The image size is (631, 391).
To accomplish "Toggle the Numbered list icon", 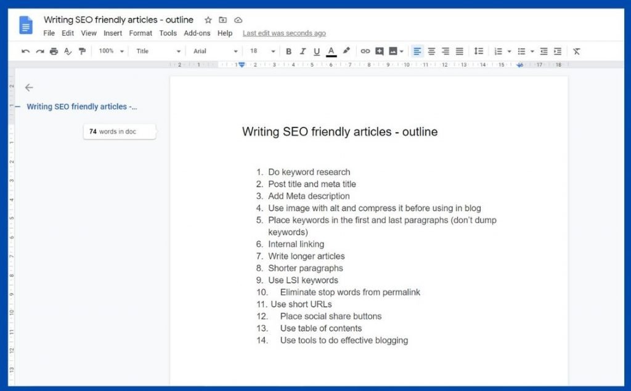I will pos(498,52).
